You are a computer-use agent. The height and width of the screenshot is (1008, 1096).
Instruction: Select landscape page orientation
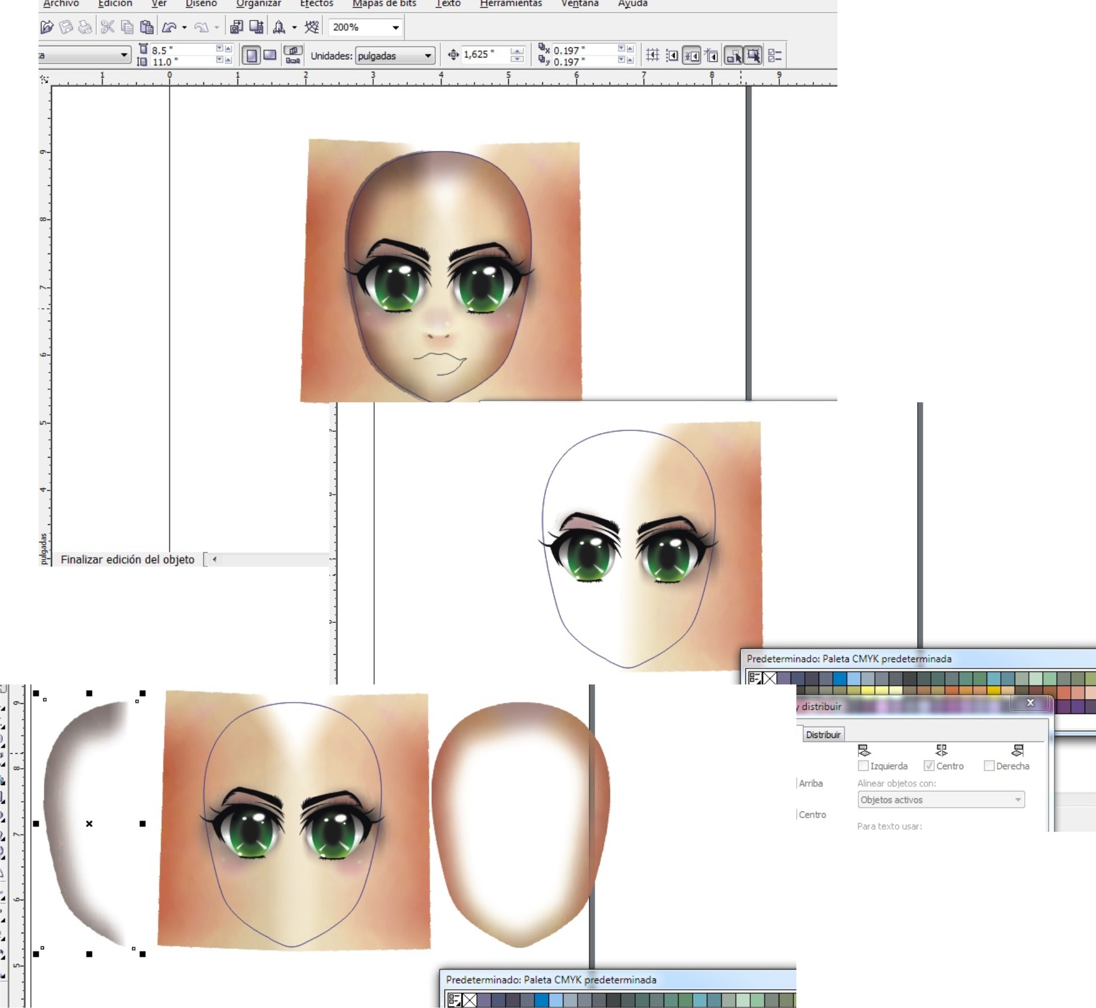tap(270, 55)
